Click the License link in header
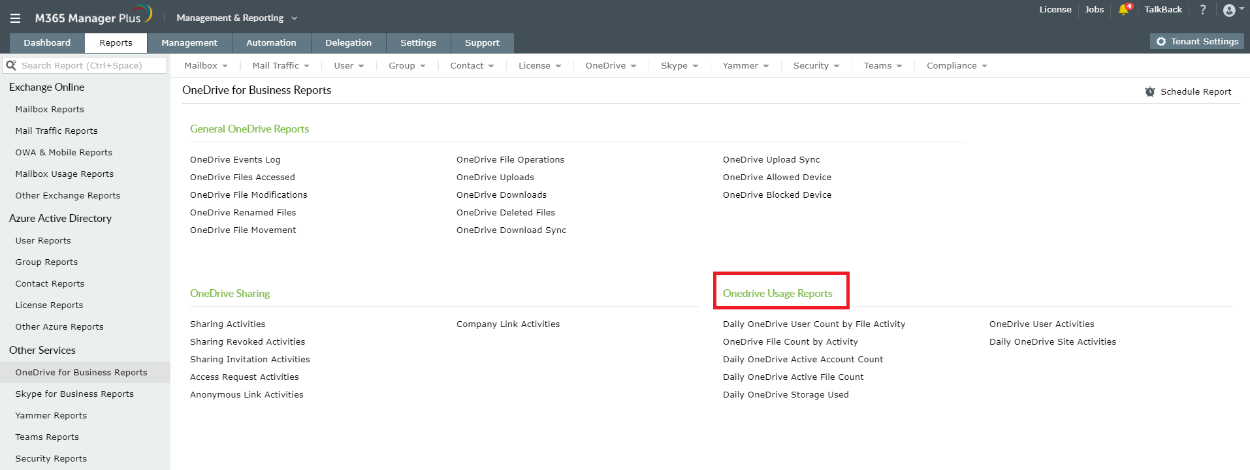 (1055, 10)
